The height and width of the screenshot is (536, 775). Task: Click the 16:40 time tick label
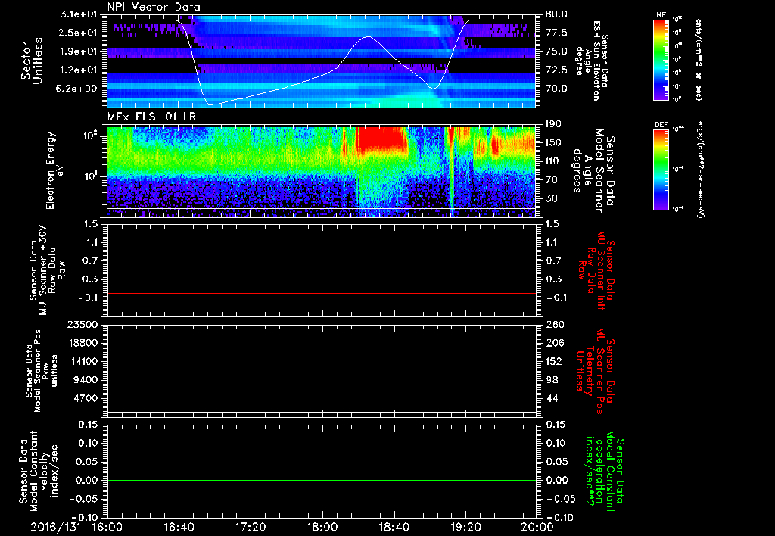tap(179, 527)
